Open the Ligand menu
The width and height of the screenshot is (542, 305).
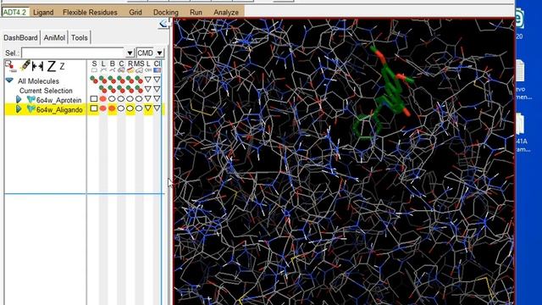(x=43, y=12)
